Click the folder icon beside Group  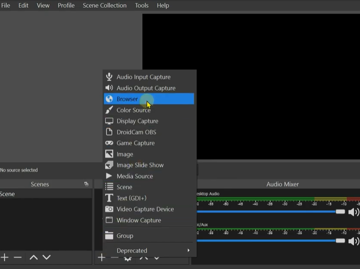(109, 235)
